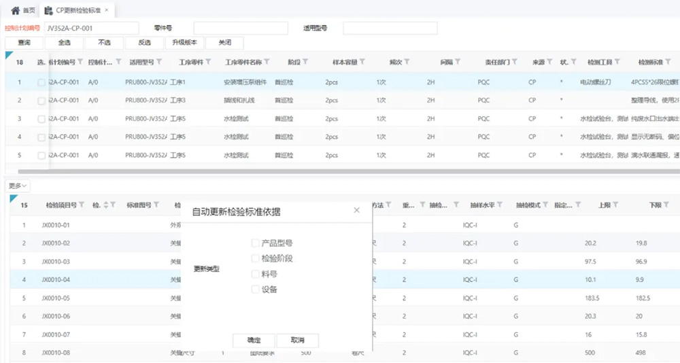Check the 产品型号 checkbox

255,243
